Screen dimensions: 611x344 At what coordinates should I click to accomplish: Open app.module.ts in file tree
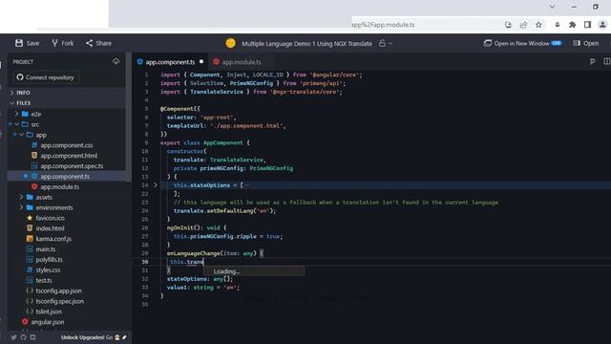pos(59,187)
